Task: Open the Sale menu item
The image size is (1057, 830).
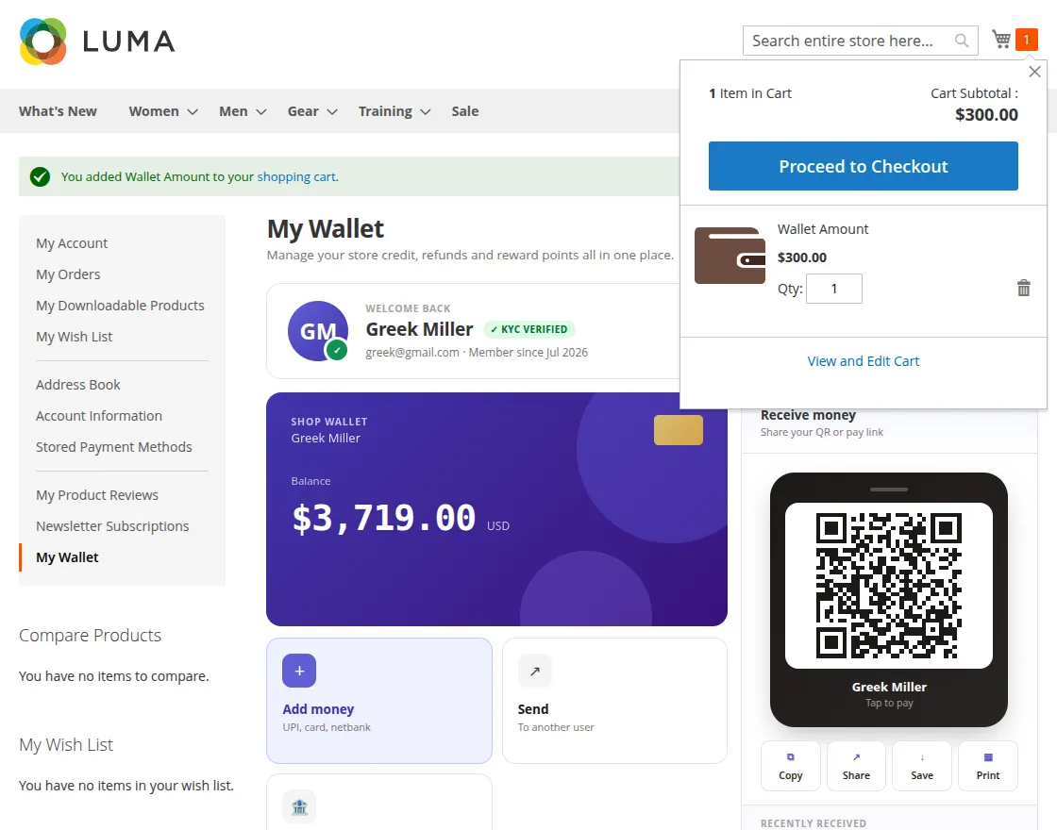Action: pyautogui.click(x=465, y=111)
